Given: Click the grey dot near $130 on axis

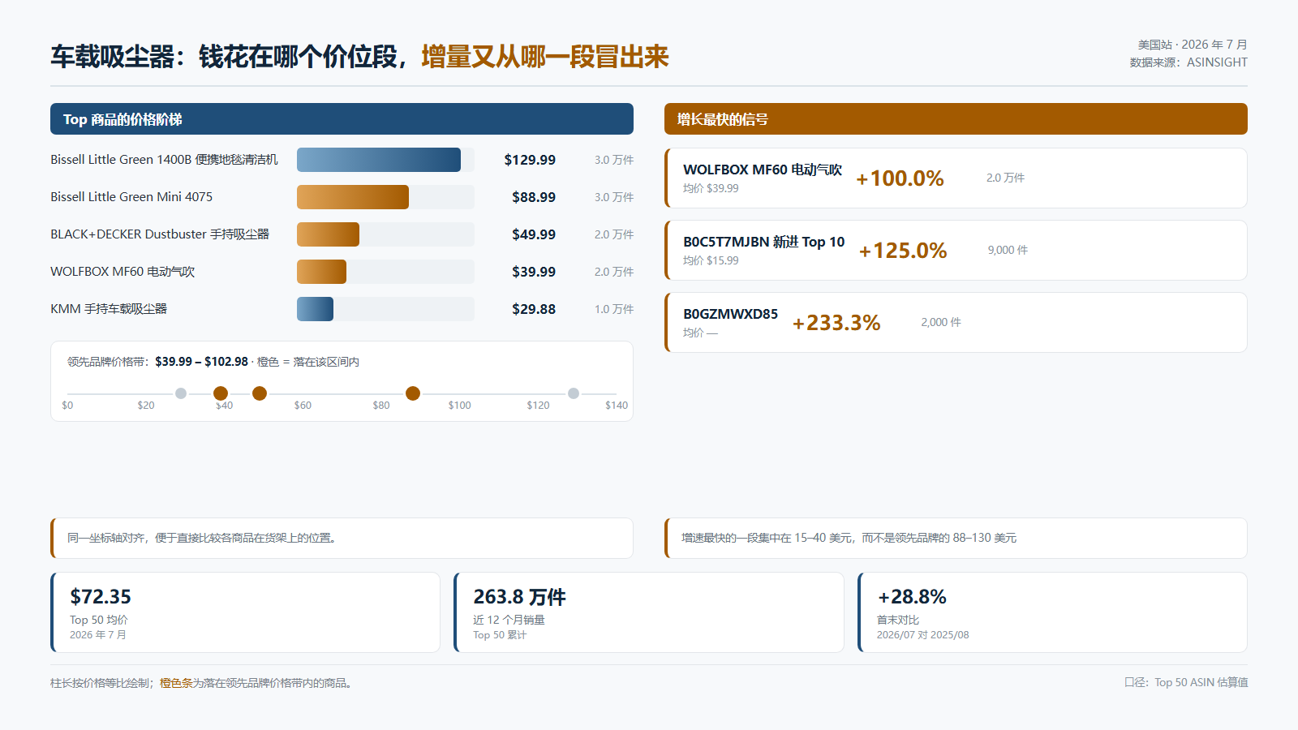Looking at the screenshot, I should click(x=574, y=393).
